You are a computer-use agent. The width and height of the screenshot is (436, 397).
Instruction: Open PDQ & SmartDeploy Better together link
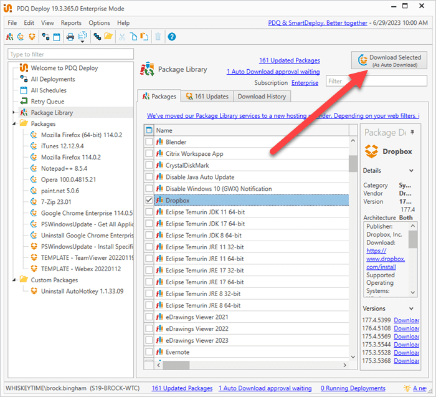[318, 23]
